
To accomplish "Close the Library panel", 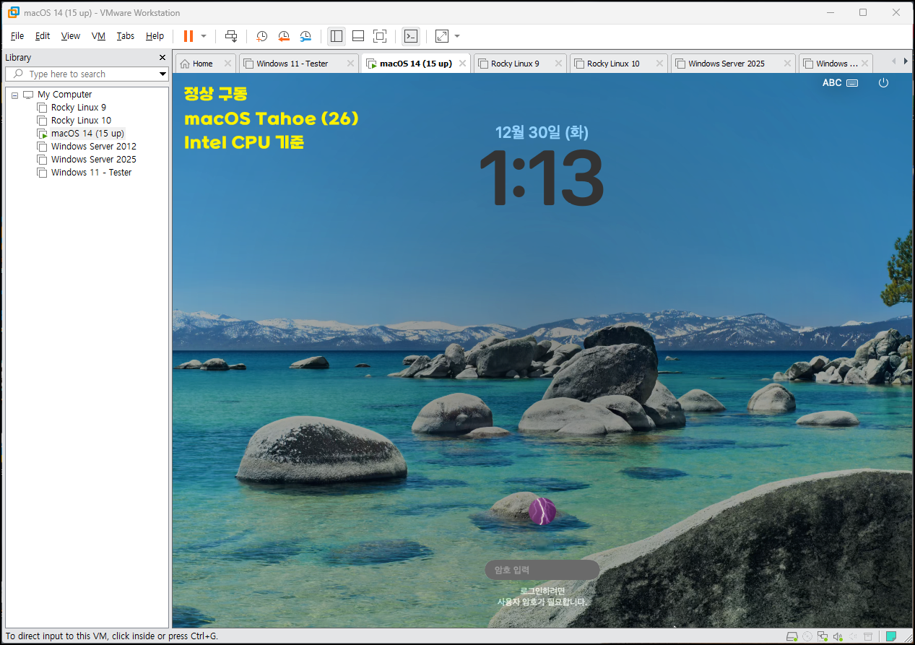I will [162, 58].
